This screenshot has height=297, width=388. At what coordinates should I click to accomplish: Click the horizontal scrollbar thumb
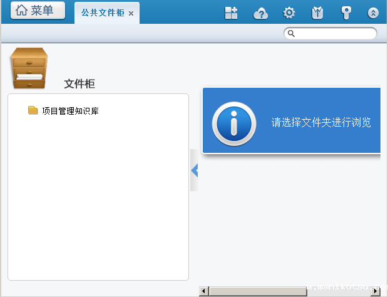tap(258, 291)
